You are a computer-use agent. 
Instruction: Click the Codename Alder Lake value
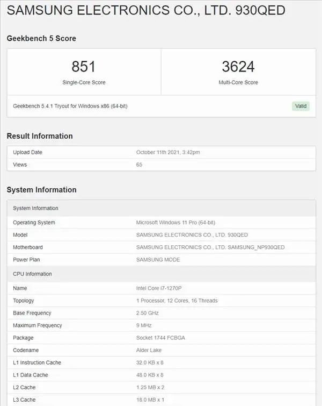[150, 350]
